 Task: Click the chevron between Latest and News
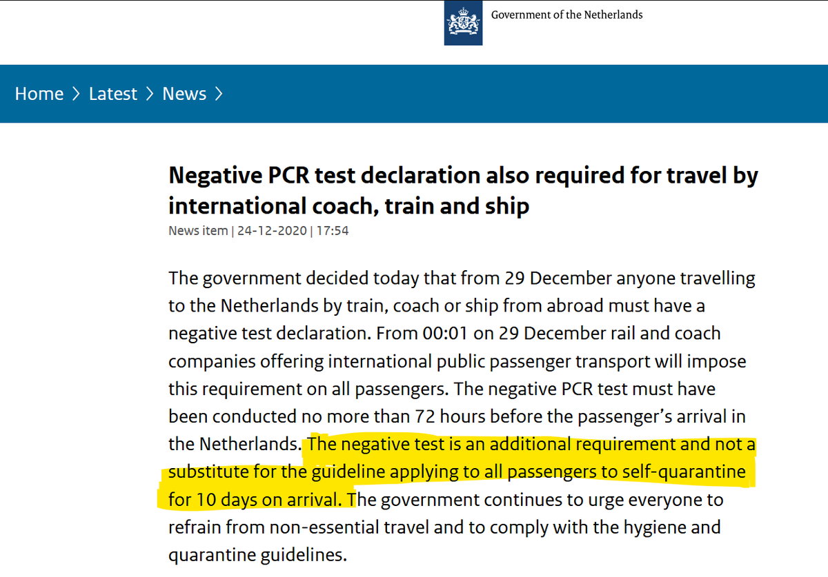point(150,94)
